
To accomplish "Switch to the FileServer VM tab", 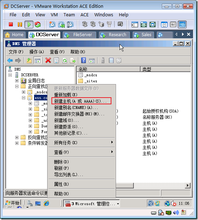I will [x=80, y=35].
